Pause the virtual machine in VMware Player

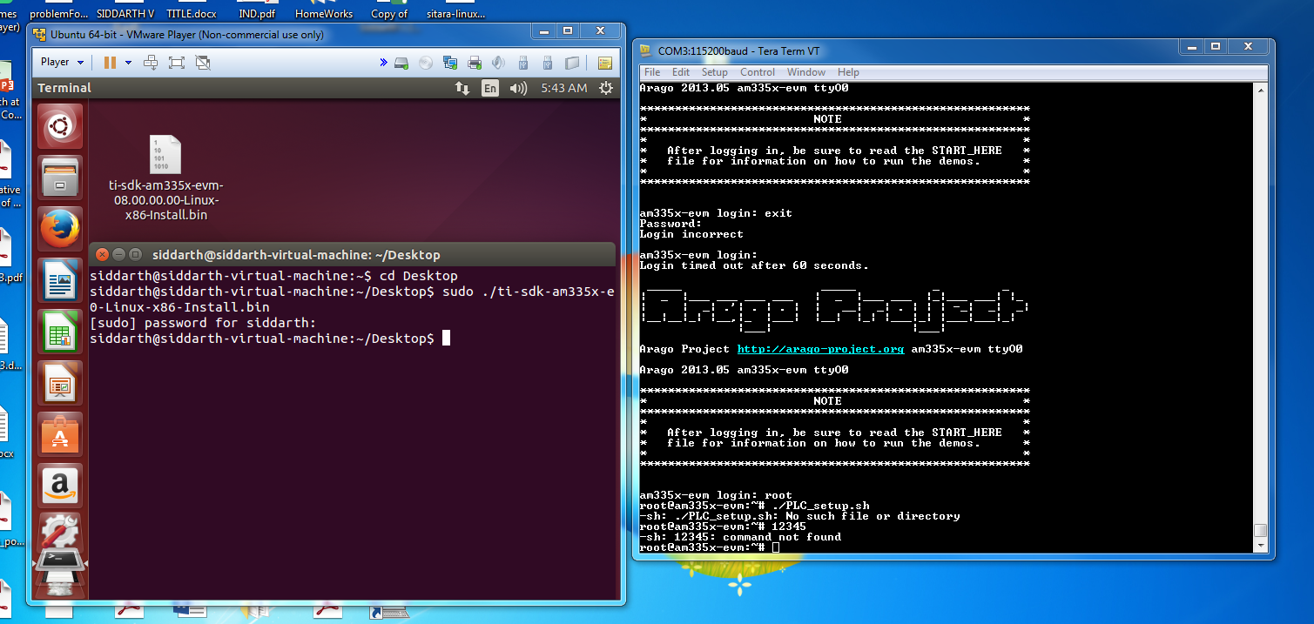[111, 62]
